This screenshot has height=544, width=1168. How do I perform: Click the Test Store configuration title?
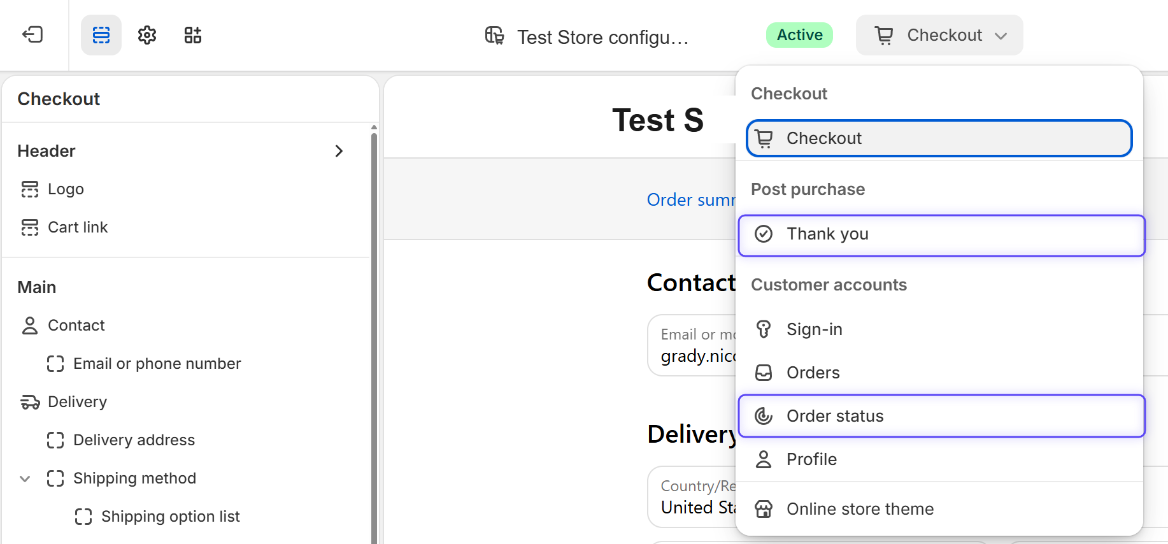pyautogui.click(x=602, y=37)
